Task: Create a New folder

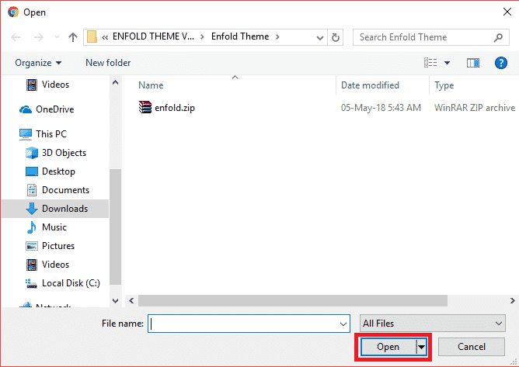Action: 108,63
